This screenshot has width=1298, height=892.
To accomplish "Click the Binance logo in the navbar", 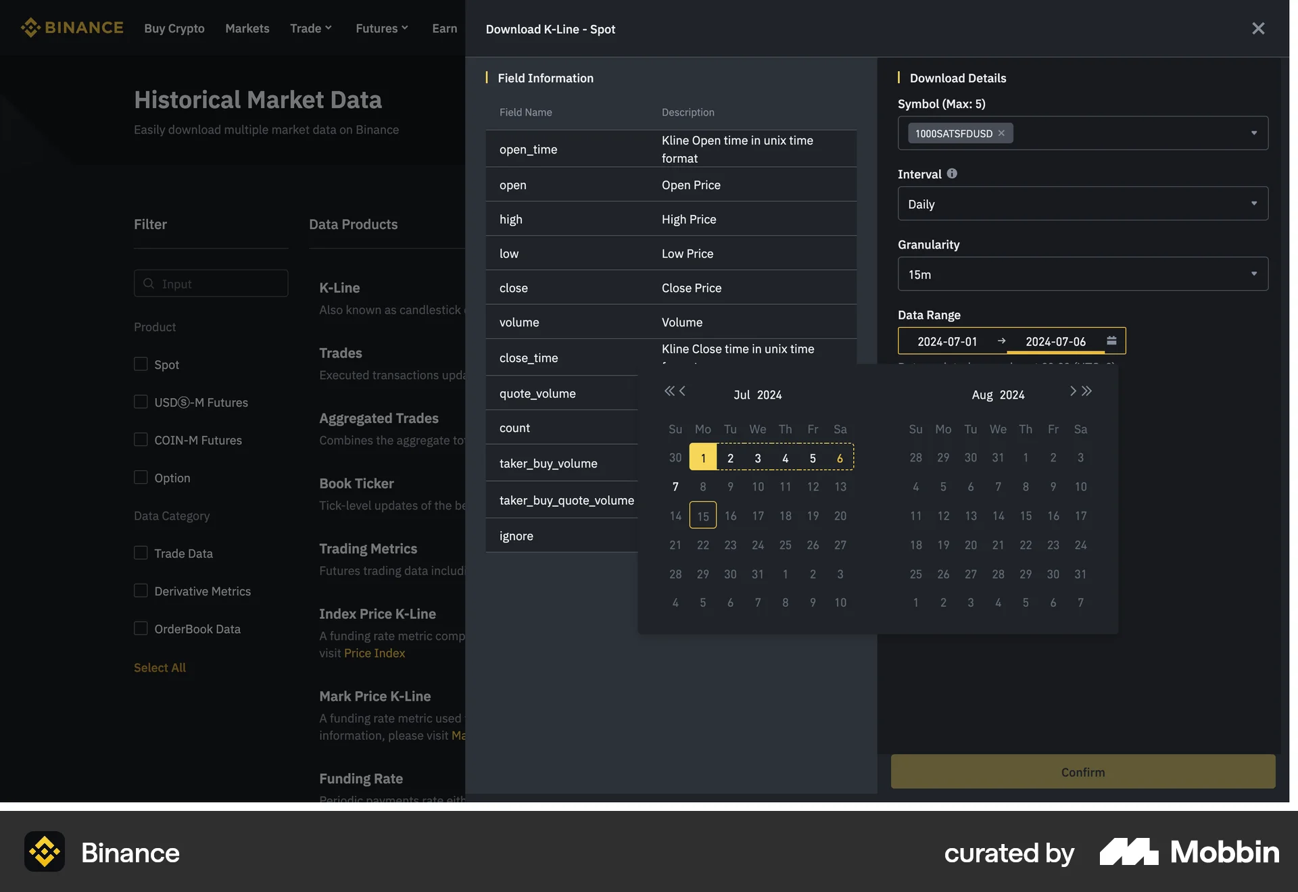I will [x=72, y=28].
